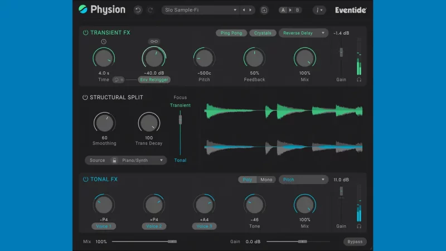Image resolution: width=446 pixels, height=251 pixels.
Task: Click the redo arrow icon
Action: [150, 10]
